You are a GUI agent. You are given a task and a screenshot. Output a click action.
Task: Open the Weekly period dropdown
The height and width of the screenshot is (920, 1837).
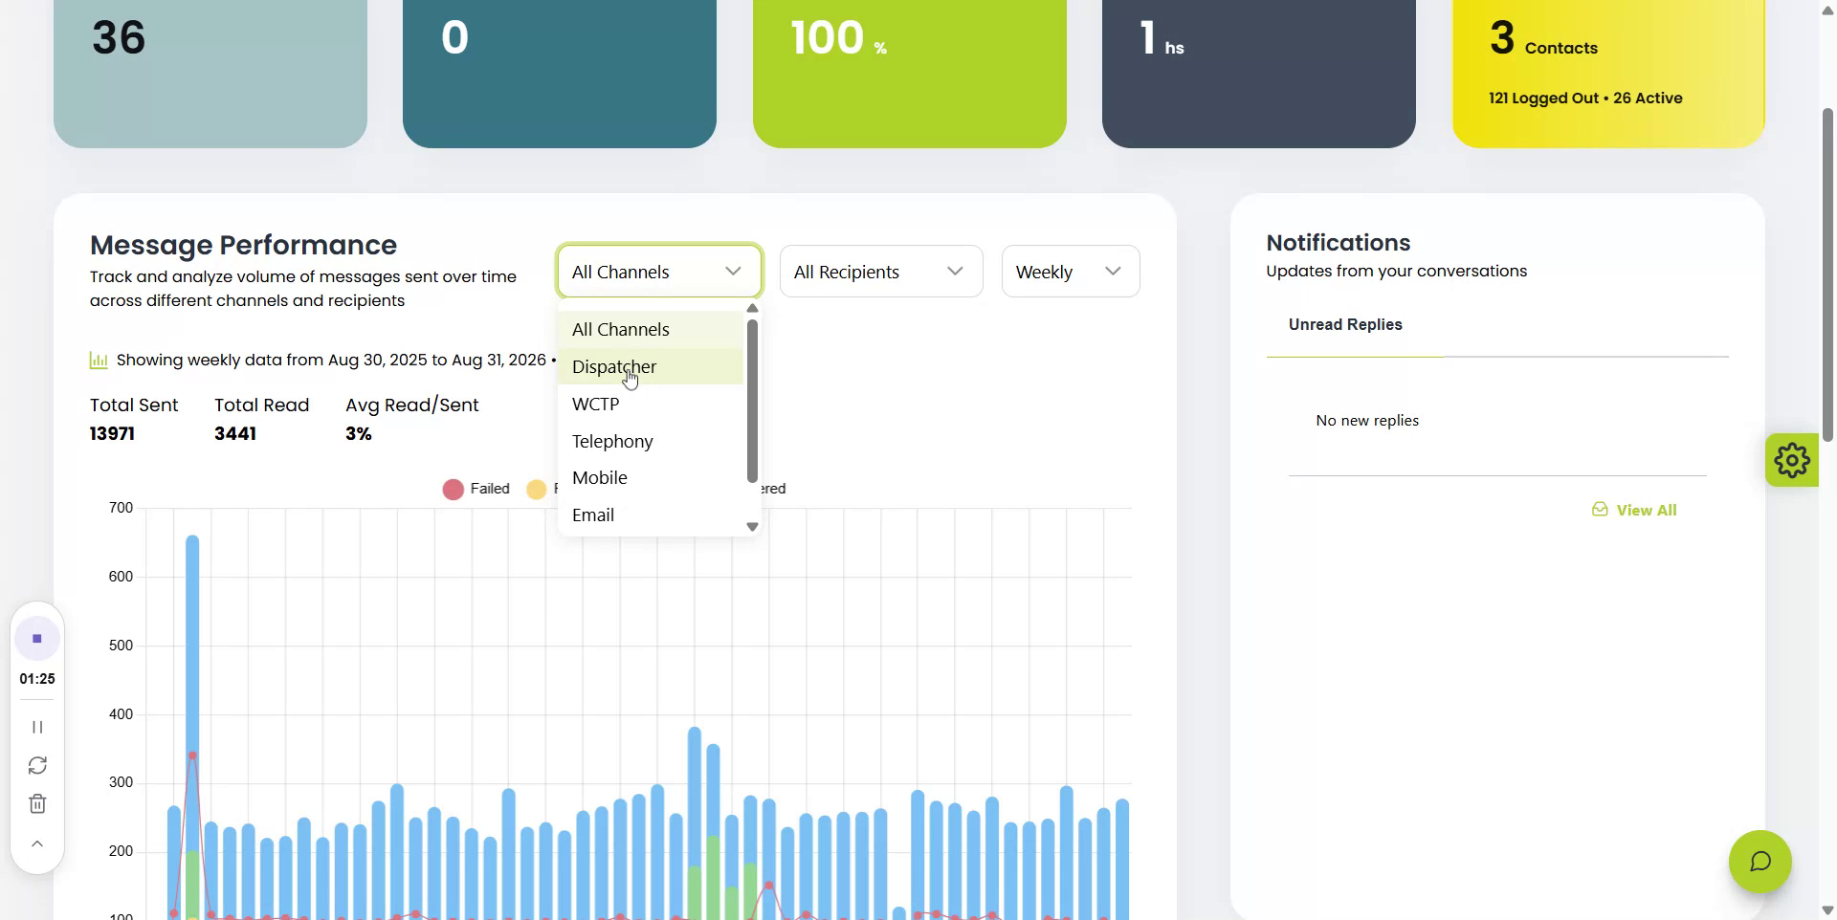point(1071,272)
